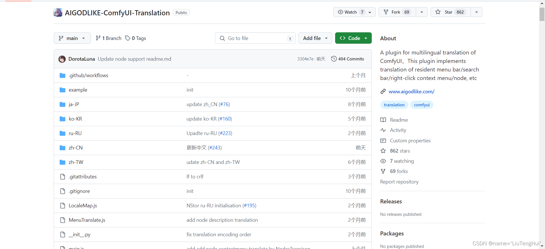Open the www.aigodlike.com/ website link
The width and height of the screenshot is (545, 249).
[412, 92]
